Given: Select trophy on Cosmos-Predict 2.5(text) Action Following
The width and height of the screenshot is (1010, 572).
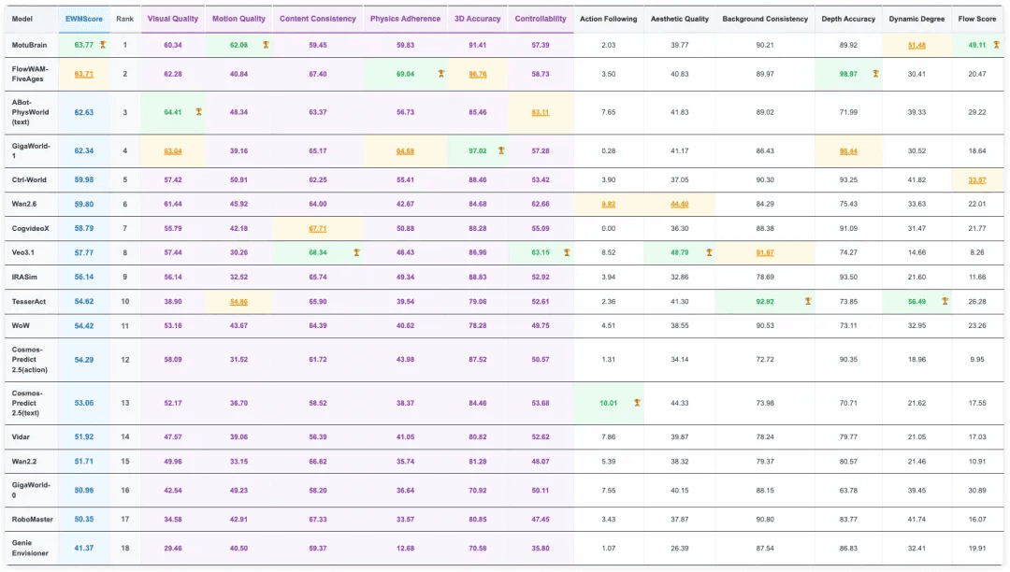Looking at the screenshot, I should tap(637, 405).
